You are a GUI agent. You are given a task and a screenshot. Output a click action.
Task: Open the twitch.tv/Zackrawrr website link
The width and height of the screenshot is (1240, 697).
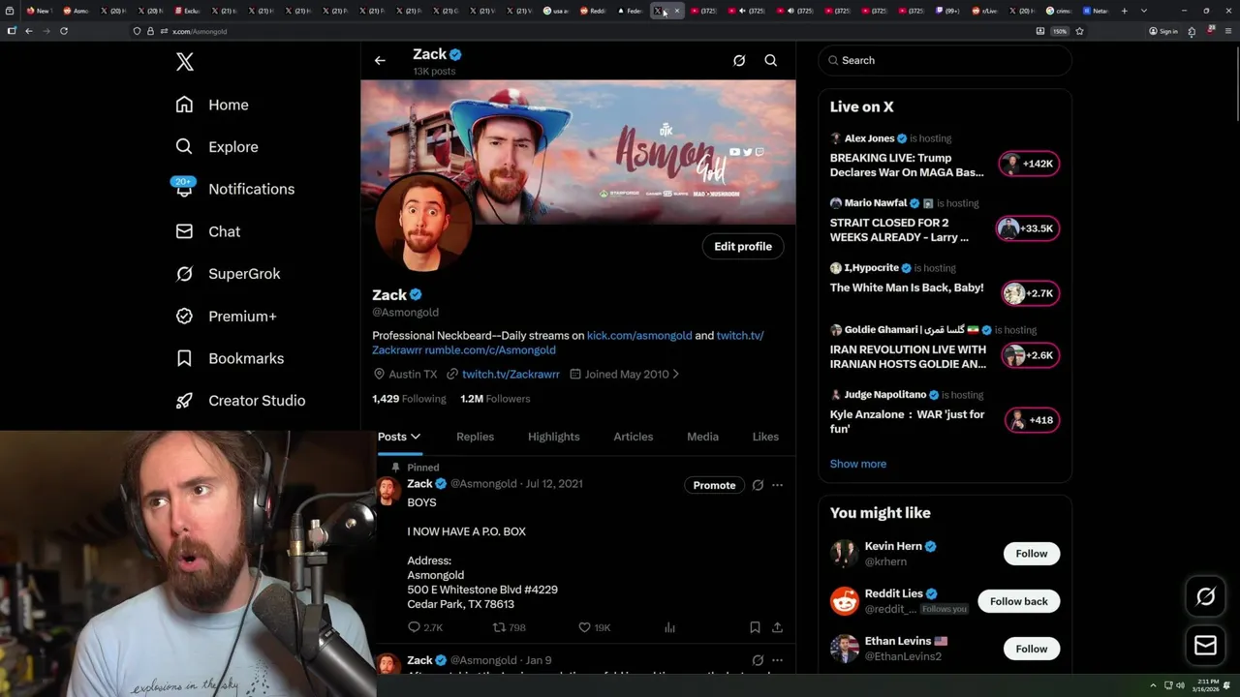pos(511,374)
